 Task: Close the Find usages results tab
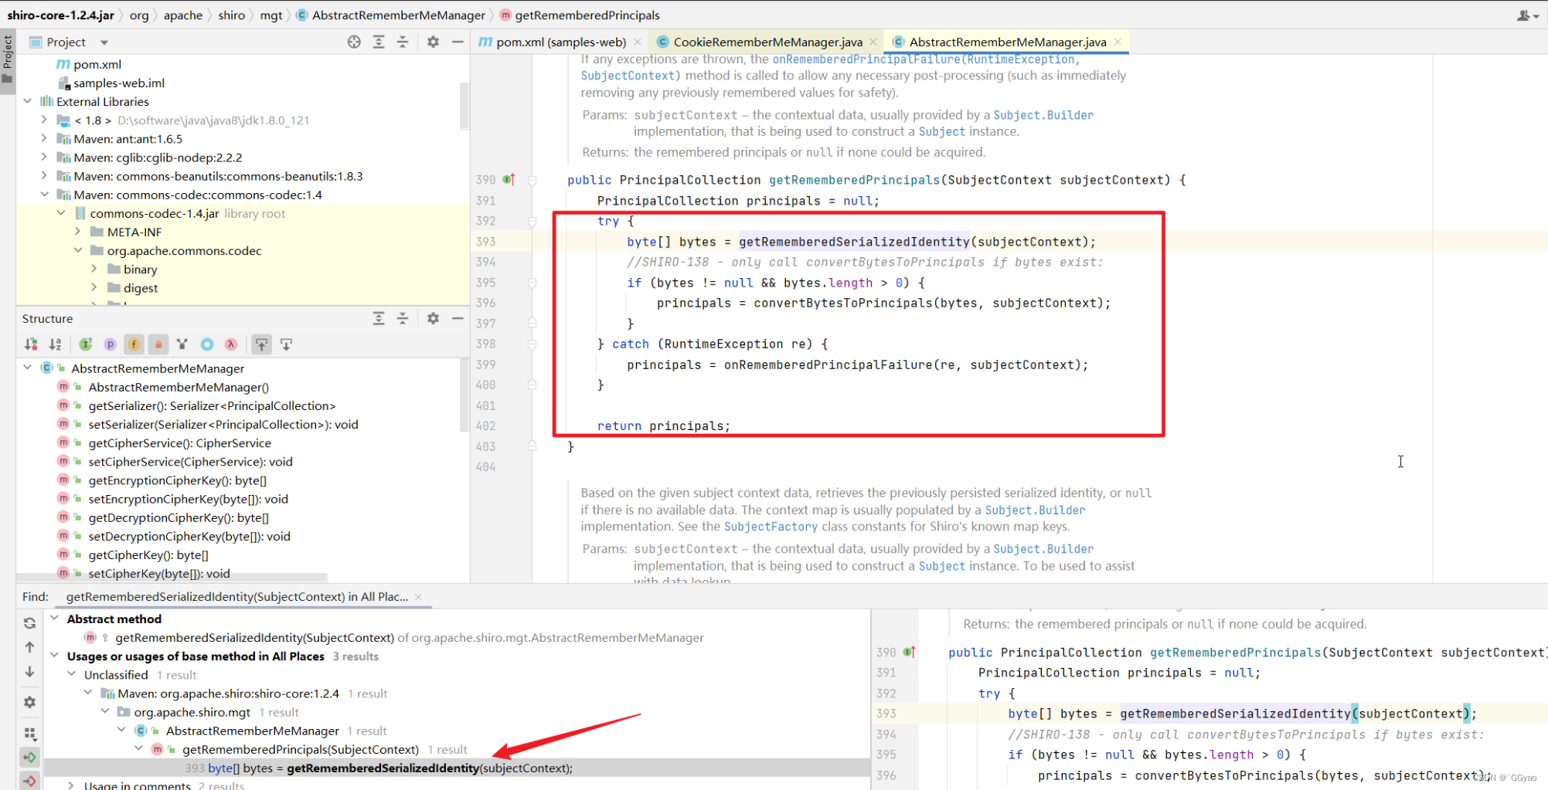point(418,597)
